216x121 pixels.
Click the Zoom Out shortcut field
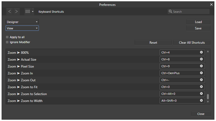(182, 80)
